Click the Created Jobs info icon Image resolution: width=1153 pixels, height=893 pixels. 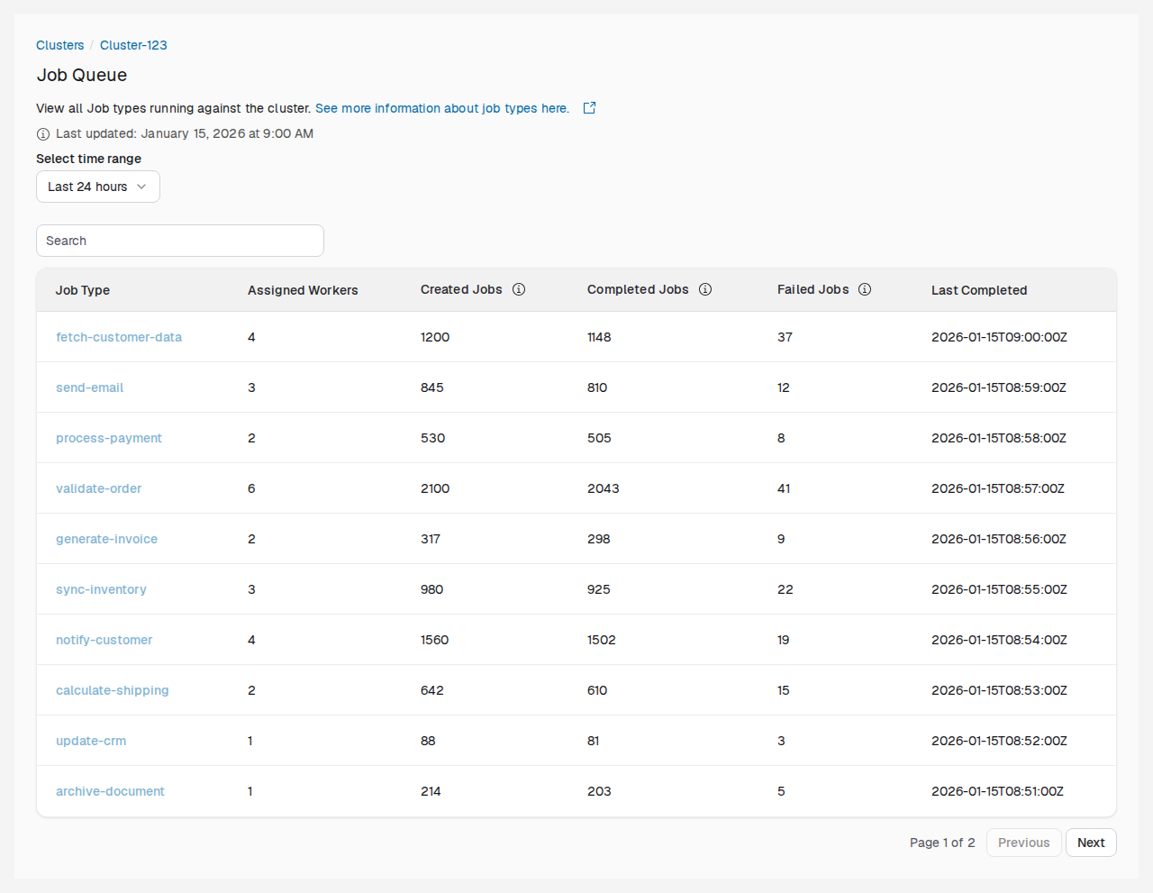tap(519, 289)
